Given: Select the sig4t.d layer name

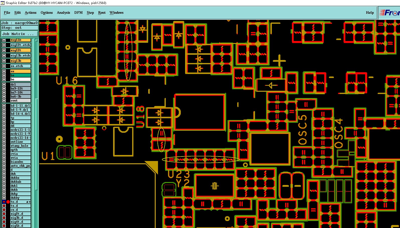Looking at the screenshot, I should click(20, 222).
